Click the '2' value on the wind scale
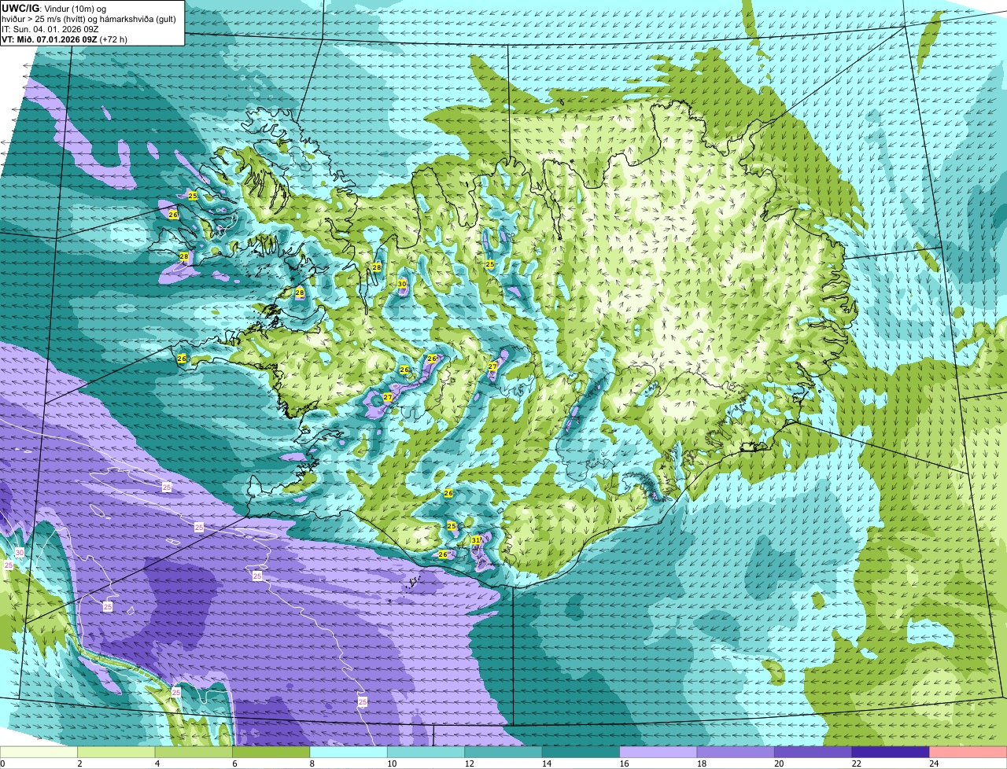Viewport: 1007px width, 769px height. [x=79, y=763]
